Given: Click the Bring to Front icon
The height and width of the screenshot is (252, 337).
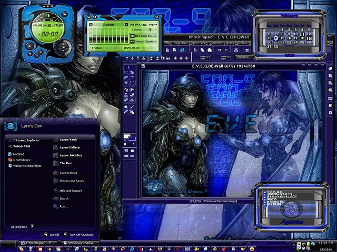Looking at the screenshot, I should [138, 58].
